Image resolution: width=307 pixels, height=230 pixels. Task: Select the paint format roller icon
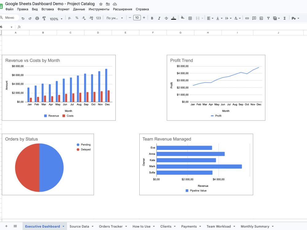[44, 18]
